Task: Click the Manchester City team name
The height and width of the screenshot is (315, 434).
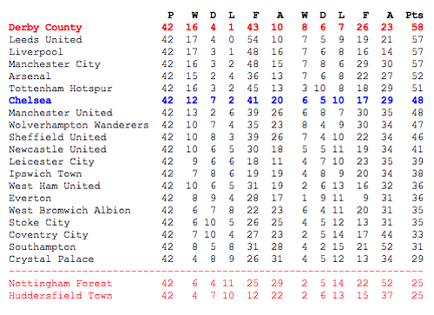Action: (55, 64)
